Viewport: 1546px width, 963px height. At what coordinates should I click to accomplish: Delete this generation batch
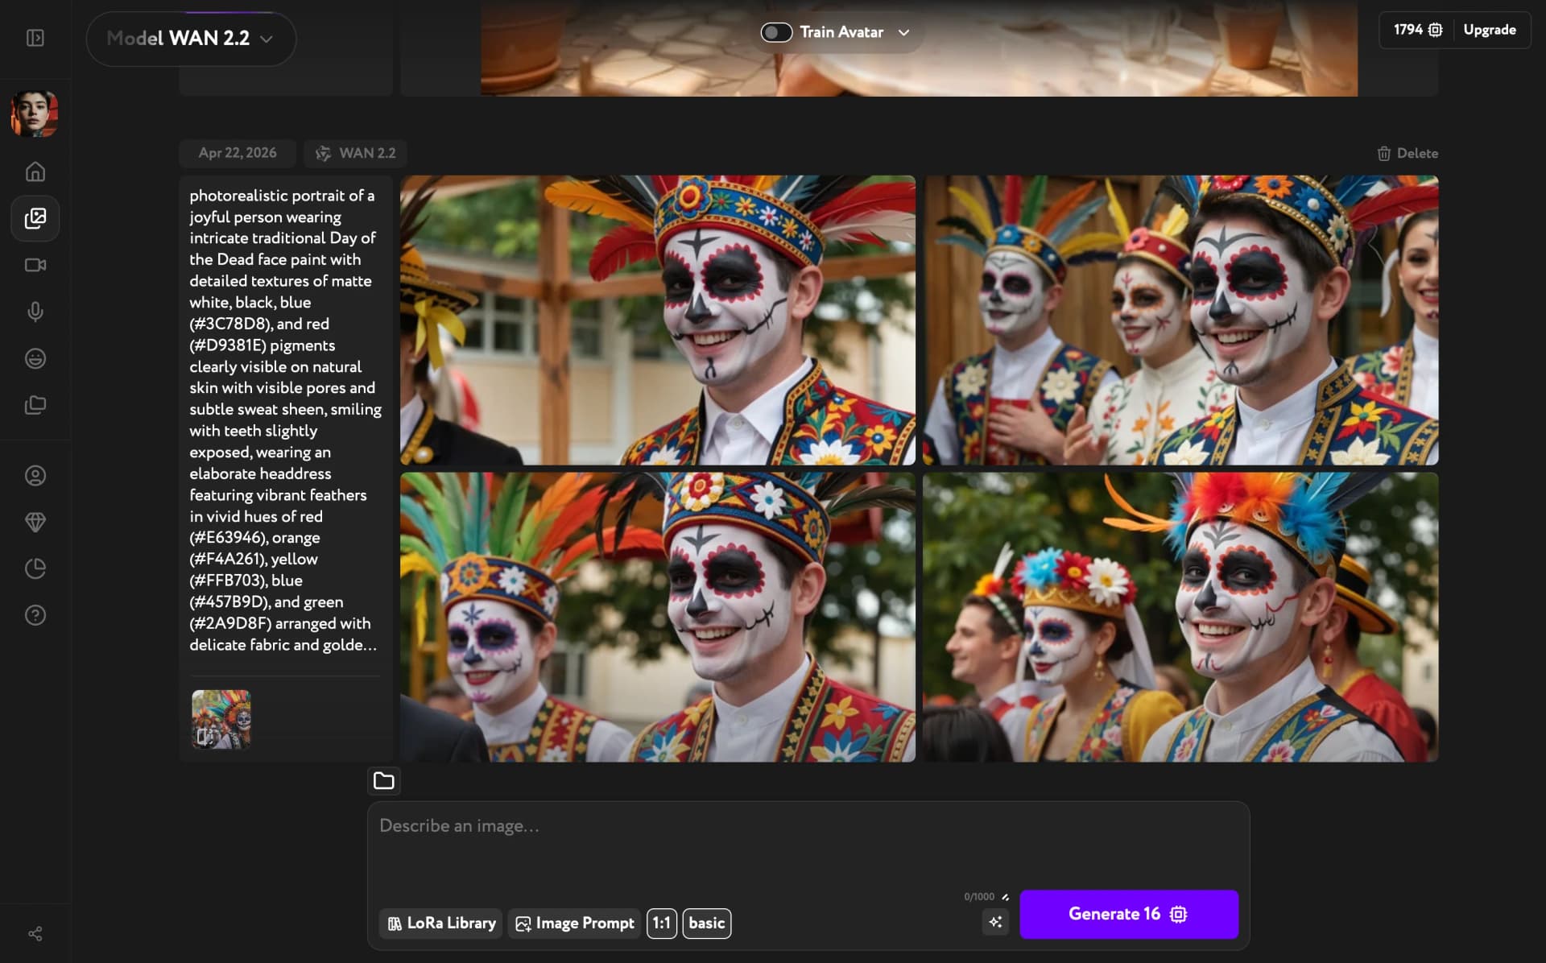point(1407,153)
